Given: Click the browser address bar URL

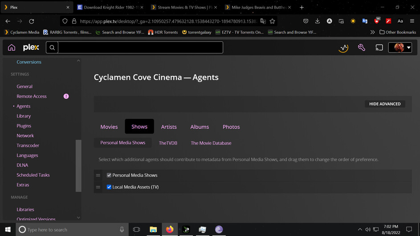Looking at the screenshot, I should click(168, 21).
